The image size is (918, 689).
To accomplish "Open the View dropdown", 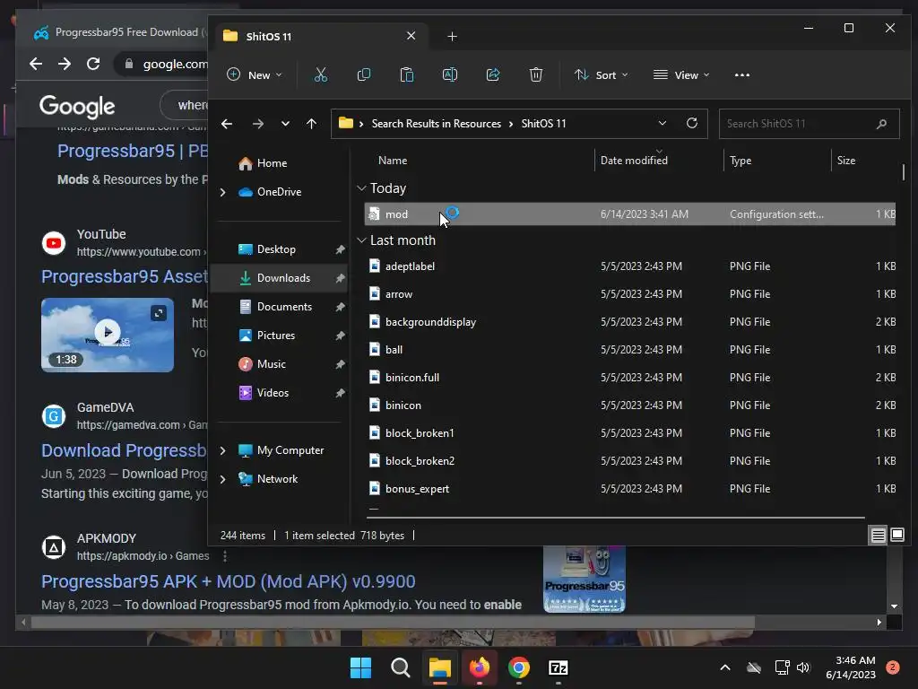I will point(681,75).
